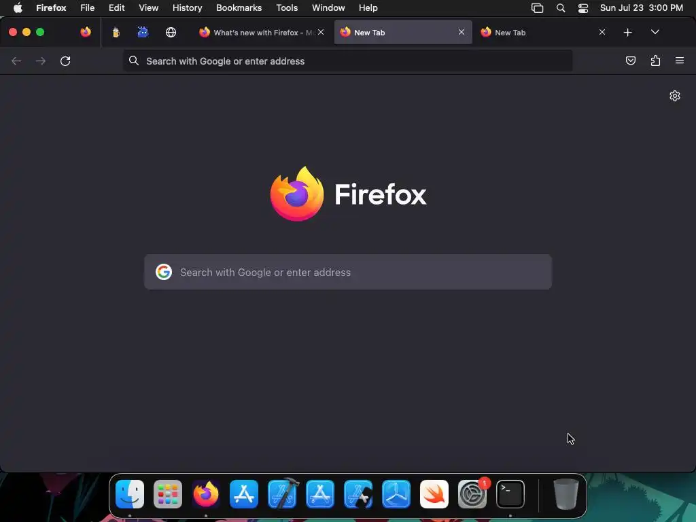Open a new tab with plus button
696x522 pixels.
pyautogui.click(x=627, y=33)
